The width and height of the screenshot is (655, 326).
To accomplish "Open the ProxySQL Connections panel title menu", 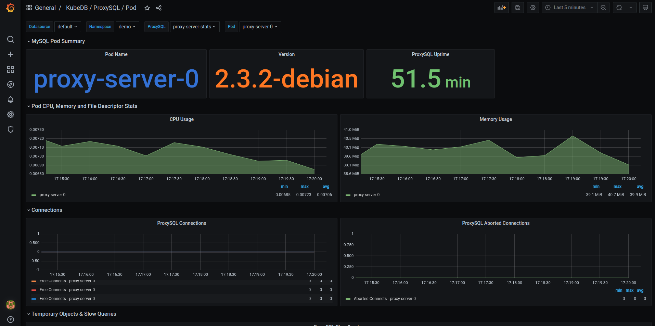I will click(x=182, y=223).
